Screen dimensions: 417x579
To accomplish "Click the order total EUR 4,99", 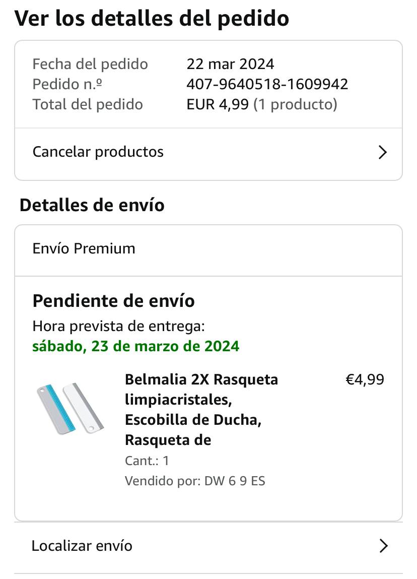I will [x=218, y=104].
